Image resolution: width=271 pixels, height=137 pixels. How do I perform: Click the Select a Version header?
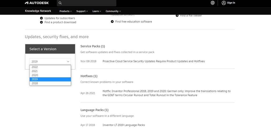click(x=50, y=49)
